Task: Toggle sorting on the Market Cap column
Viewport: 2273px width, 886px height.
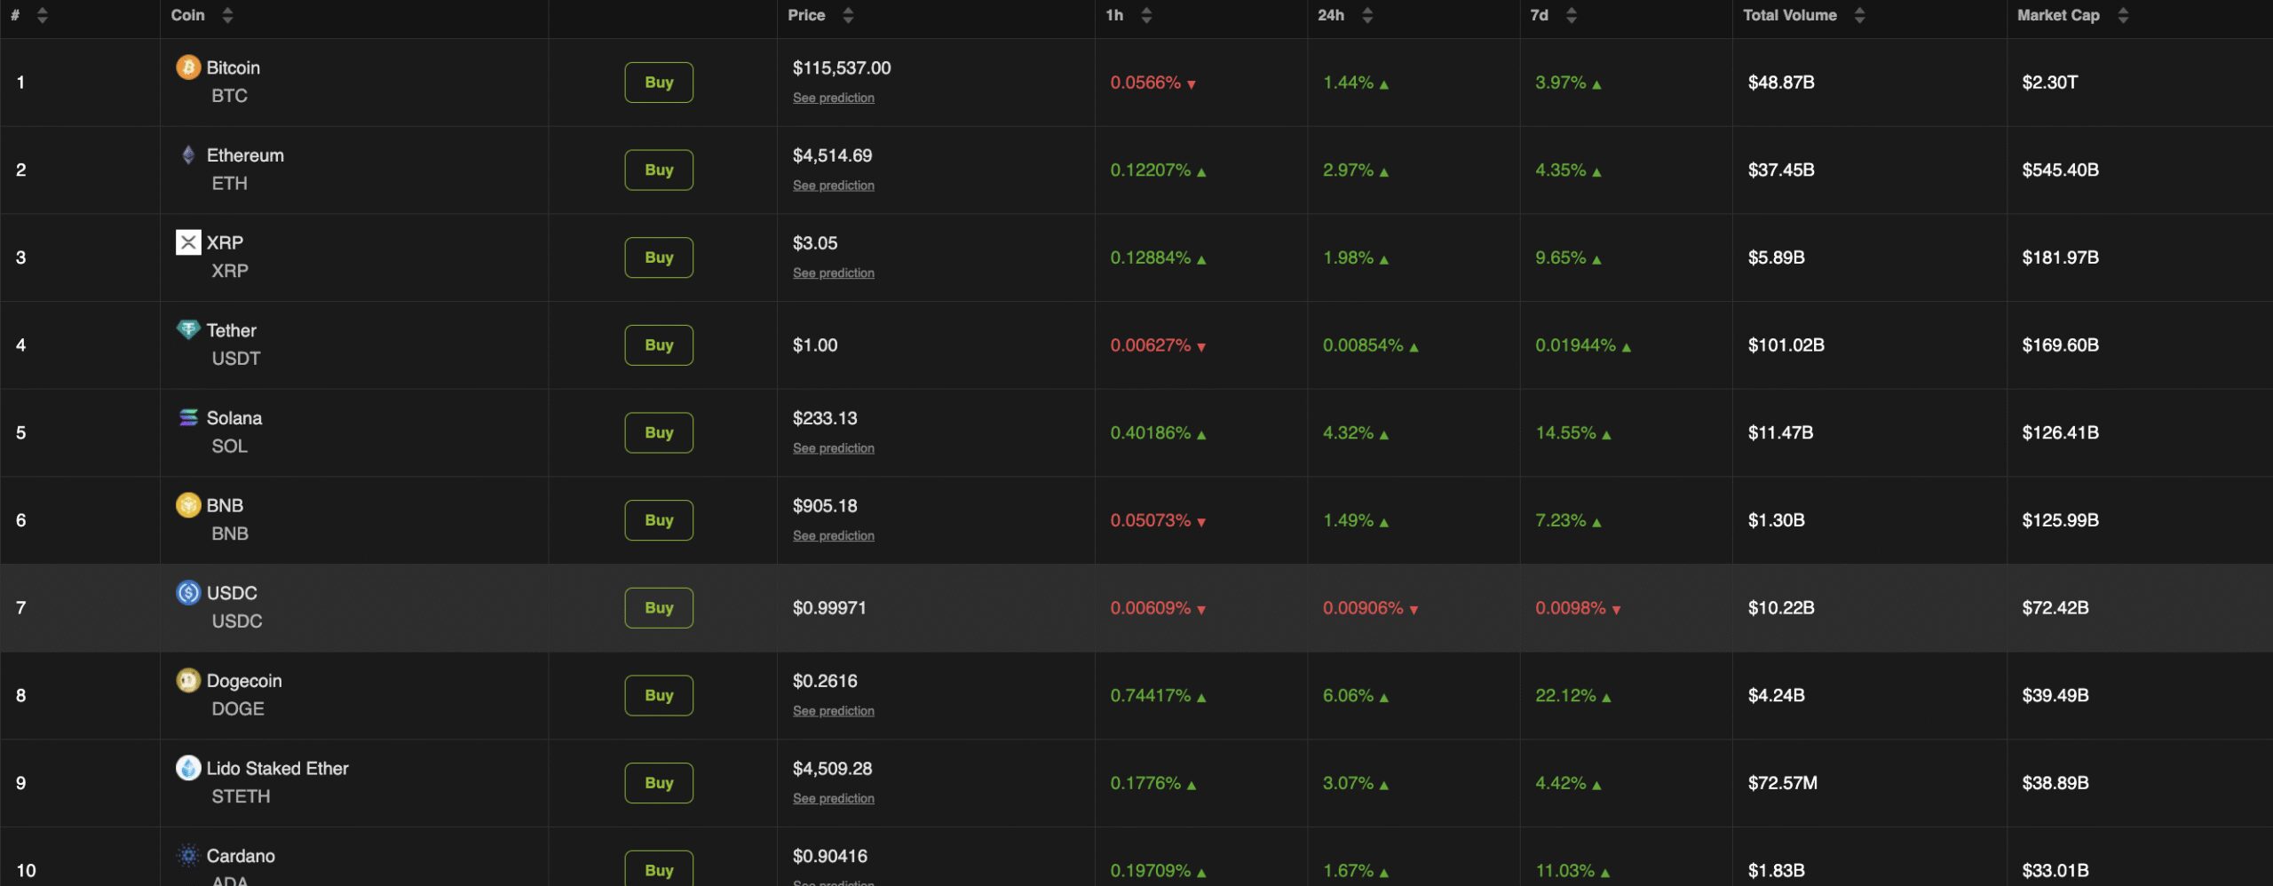Action: tap(2123, 15)
